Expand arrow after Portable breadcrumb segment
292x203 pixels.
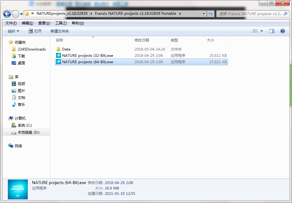coord(180,14)
